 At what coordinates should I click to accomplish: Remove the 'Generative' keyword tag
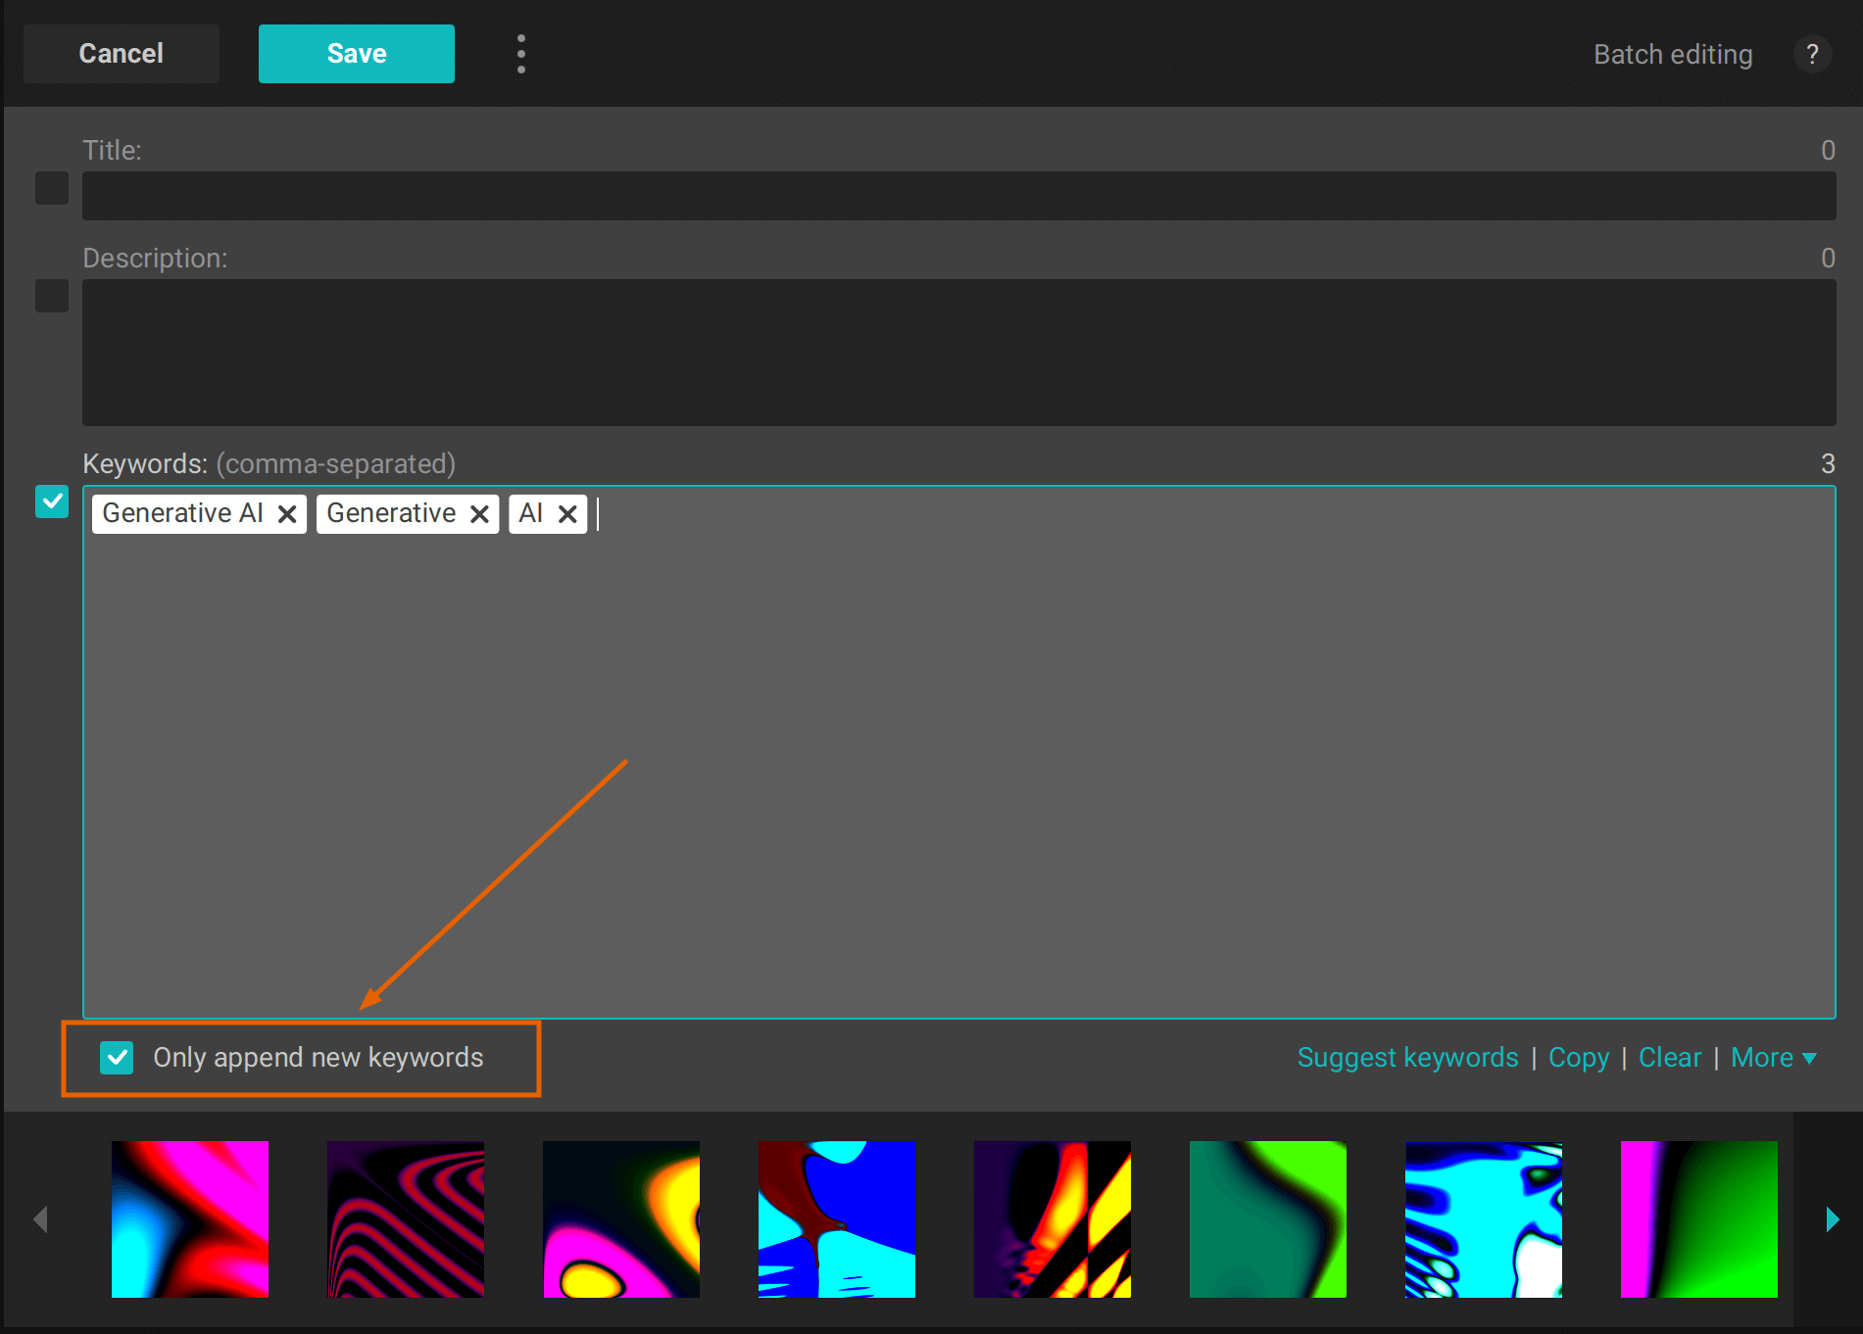click(479, 514)
